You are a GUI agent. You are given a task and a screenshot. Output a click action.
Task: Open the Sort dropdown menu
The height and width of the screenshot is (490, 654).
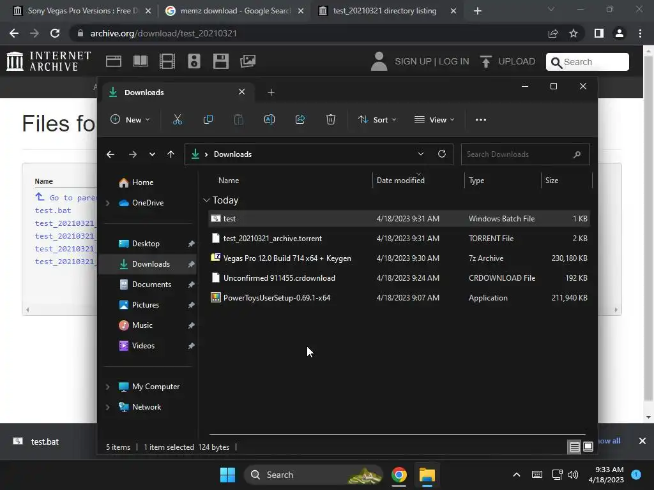377,119
